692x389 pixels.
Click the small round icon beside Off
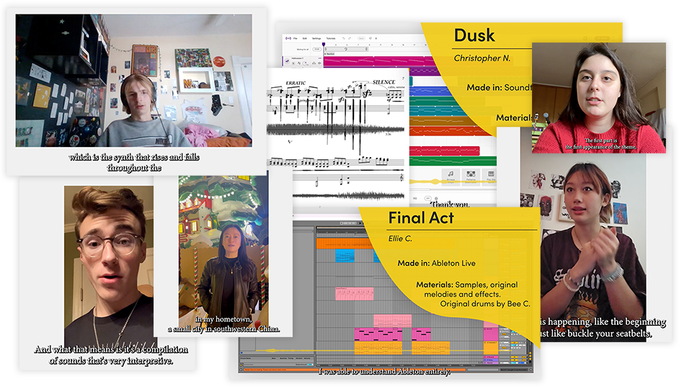point(437,199)
